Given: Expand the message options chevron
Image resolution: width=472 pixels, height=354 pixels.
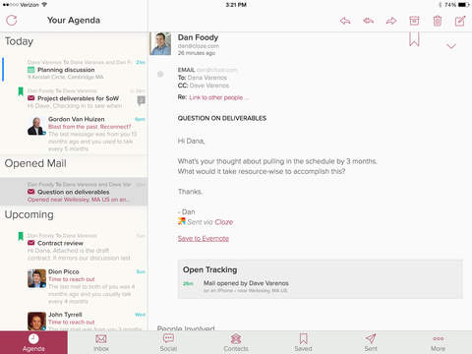Looking at the screenshot, I should coord(451,46).
